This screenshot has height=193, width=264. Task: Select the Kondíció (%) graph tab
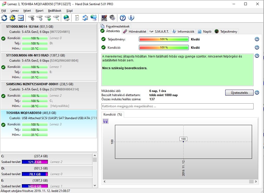tap(113, 115)
